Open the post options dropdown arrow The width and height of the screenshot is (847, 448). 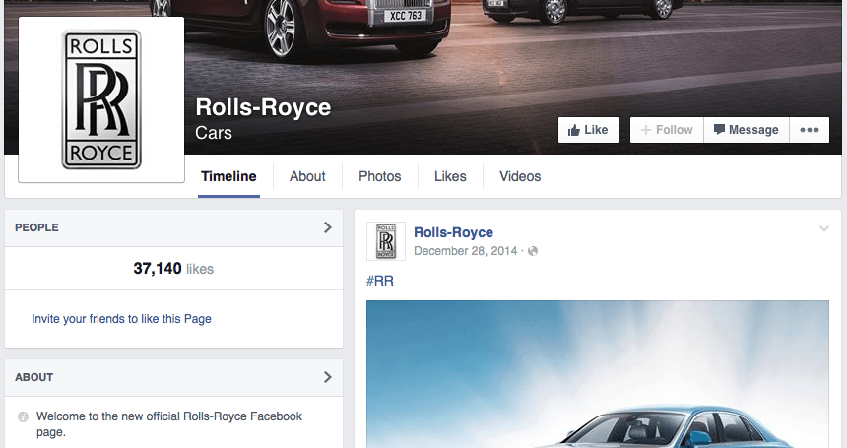[823, 228]
